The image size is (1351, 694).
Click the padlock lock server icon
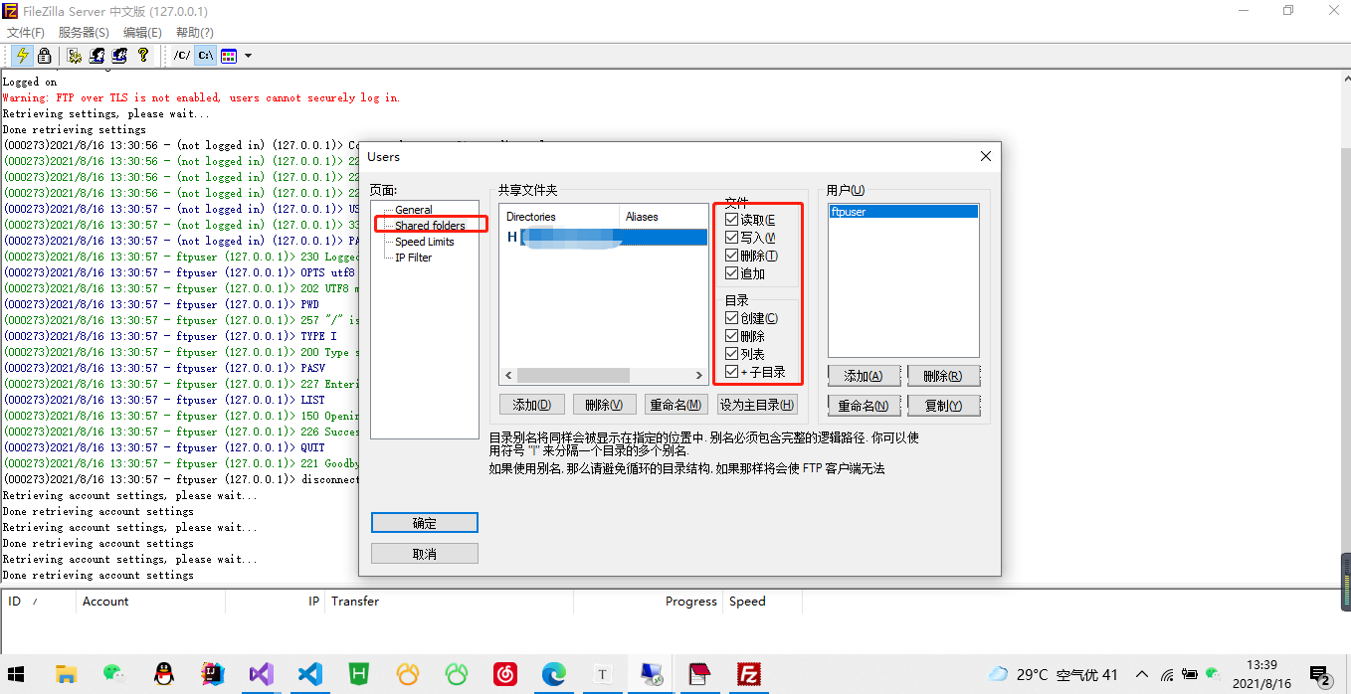[x=44, y=56]
